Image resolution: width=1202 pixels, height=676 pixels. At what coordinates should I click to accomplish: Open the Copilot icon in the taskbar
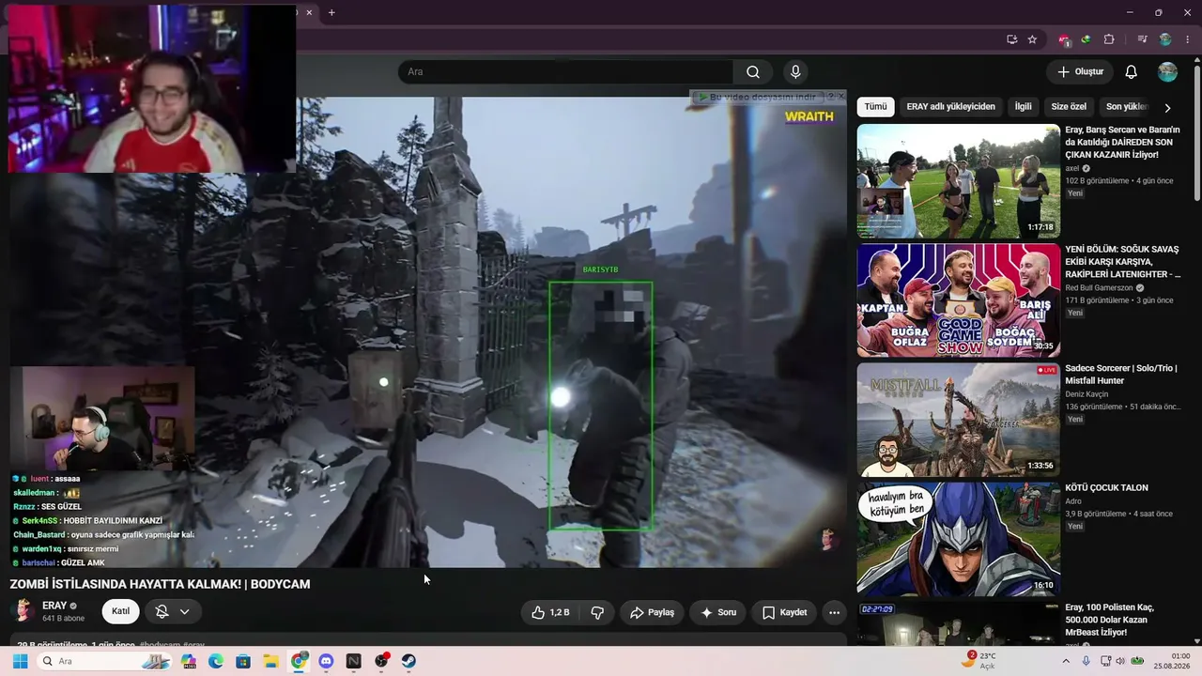(188, 661)
